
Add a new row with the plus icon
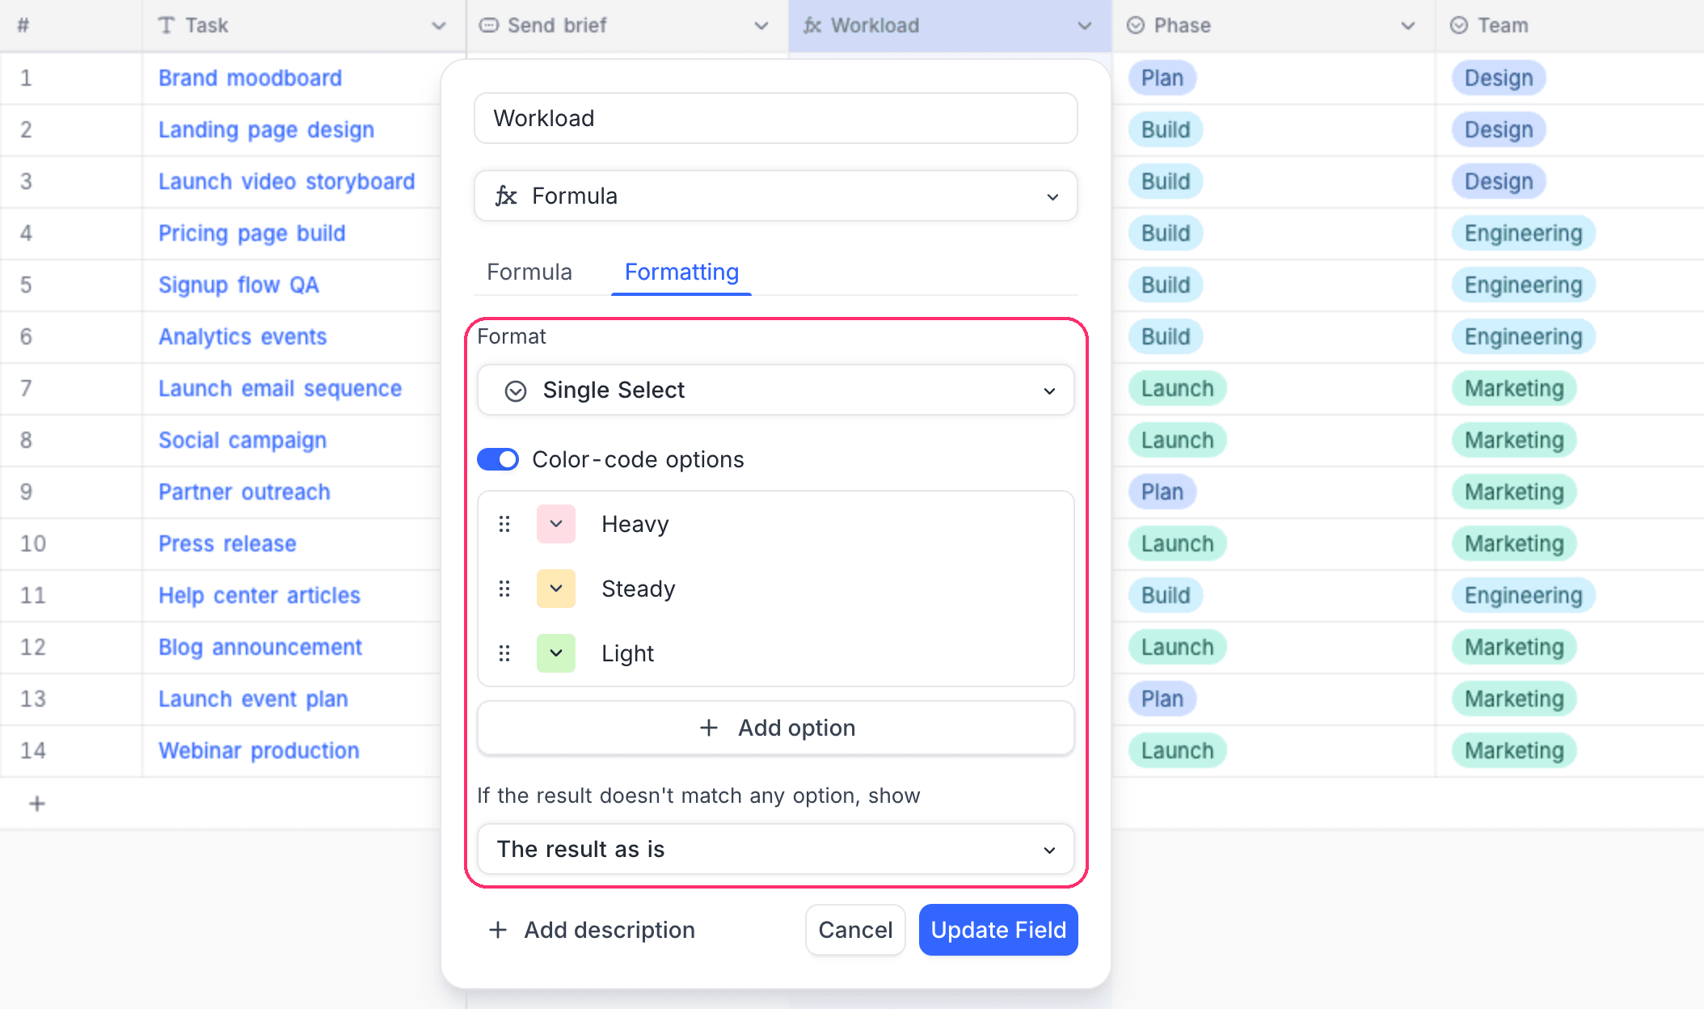tap(37, 804)
